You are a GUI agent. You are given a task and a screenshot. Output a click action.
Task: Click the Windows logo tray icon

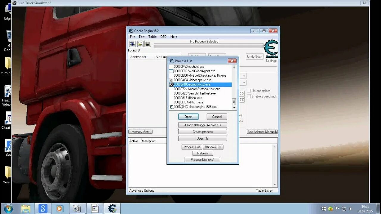pos(324,209)
